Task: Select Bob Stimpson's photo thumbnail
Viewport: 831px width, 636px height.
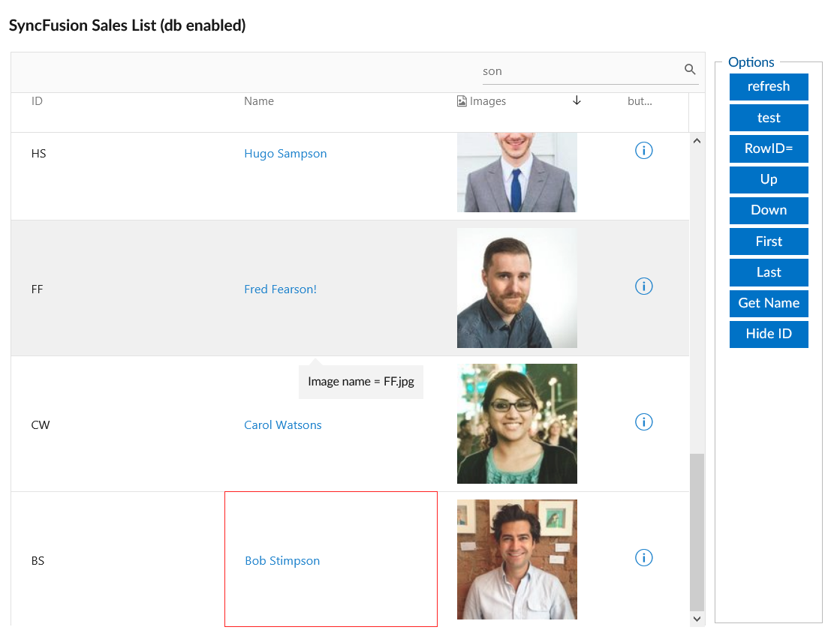Action: click(x=516, y=559)
